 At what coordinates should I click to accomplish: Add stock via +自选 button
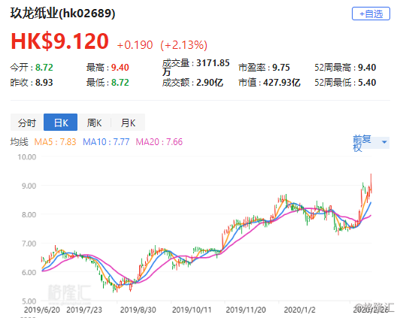tap(371, 14)
